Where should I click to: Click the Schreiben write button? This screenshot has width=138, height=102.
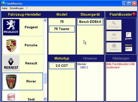(x=114, y=47)
